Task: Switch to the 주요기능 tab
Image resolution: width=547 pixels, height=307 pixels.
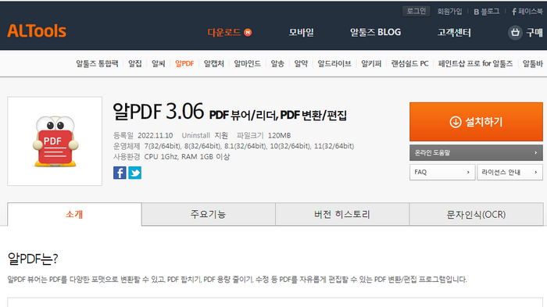Action: 209,214
